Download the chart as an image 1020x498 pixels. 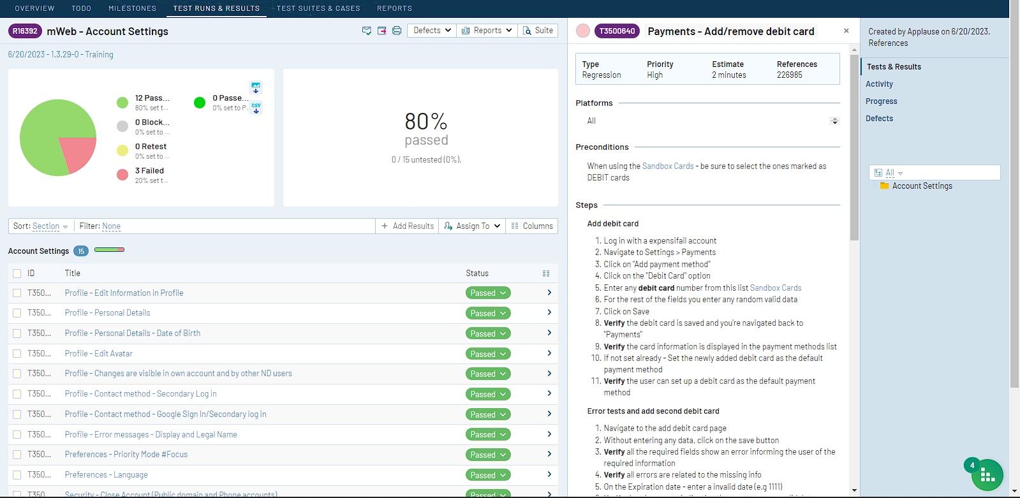[256, 87]
